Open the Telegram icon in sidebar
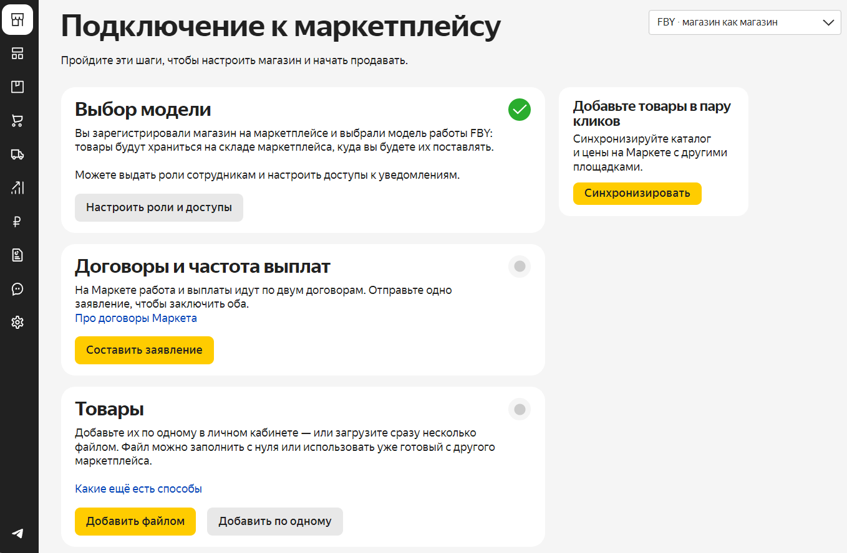The height and width of the screenshot is (553, 847). click(17, 533)
